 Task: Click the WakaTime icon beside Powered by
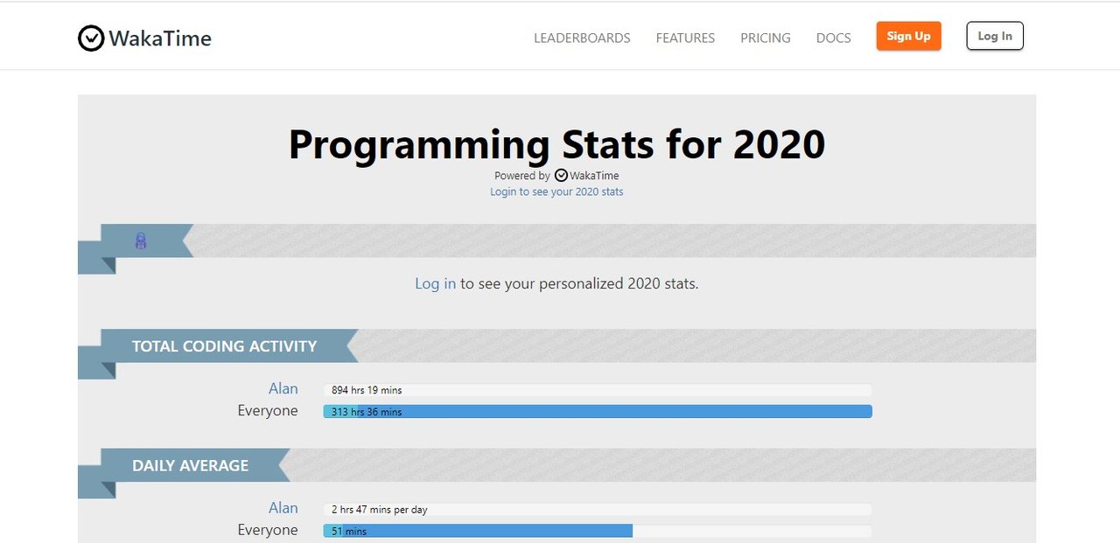[561, 175]
